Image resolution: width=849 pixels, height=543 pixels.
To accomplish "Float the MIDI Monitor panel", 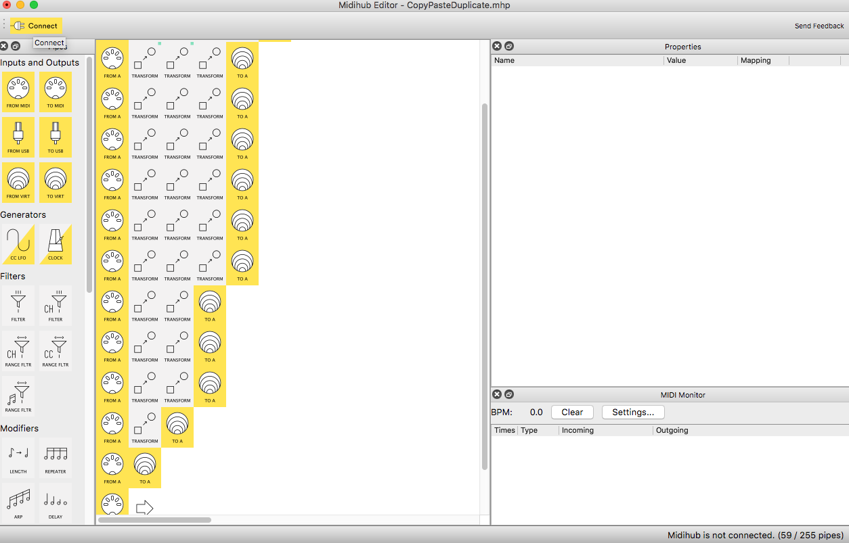I will click(509, 394).
